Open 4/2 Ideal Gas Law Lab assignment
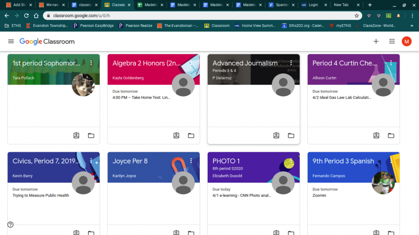 (x=342, y=98)
